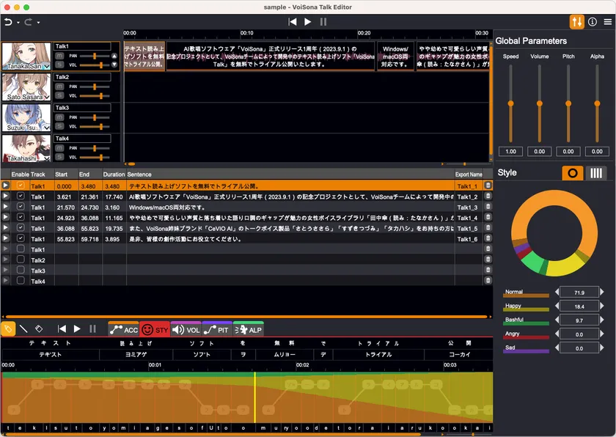616x437 pixels.
Task: Open Tanaka San voice selection dropdown
Action: [x=47, y=67]
